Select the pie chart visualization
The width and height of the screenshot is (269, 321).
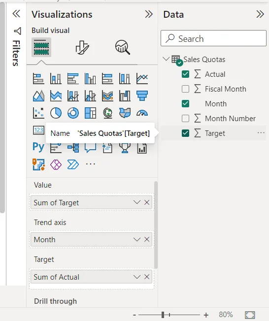coord(56,113)
